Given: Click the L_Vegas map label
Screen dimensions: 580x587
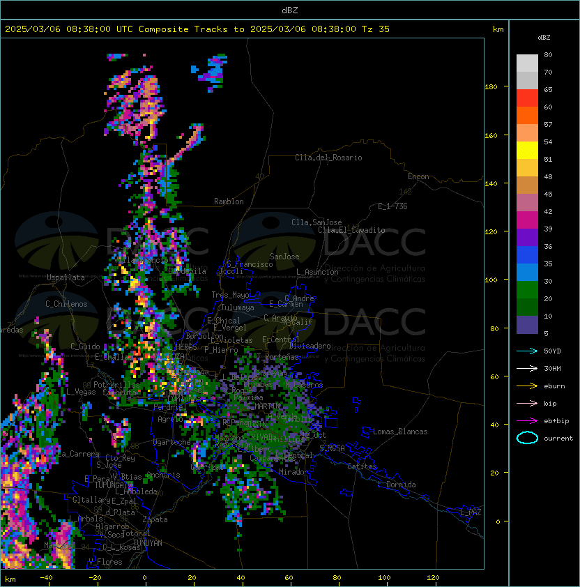Looking at the screenshot, I should (81, 392).
